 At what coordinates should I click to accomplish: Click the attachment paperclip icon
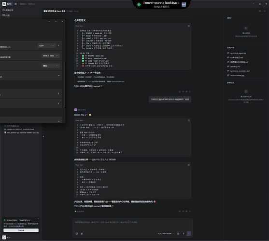click(x=82, y=234)
